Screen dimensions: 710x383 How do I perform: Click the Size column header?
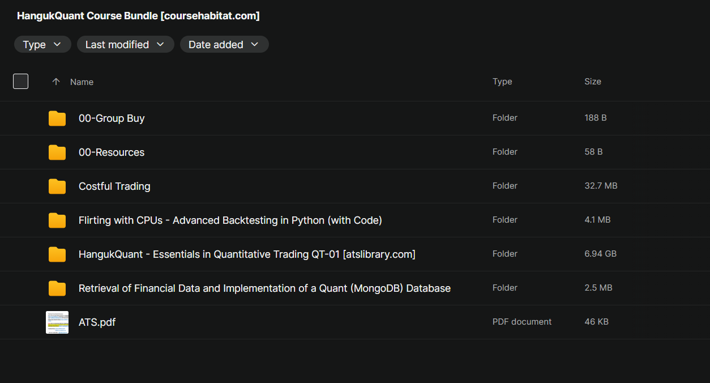click(x=593, y=82)
